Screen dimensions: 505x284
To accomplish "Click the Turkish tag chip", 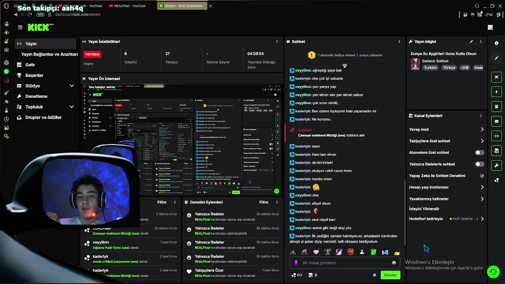I will [x=430, y=68].
